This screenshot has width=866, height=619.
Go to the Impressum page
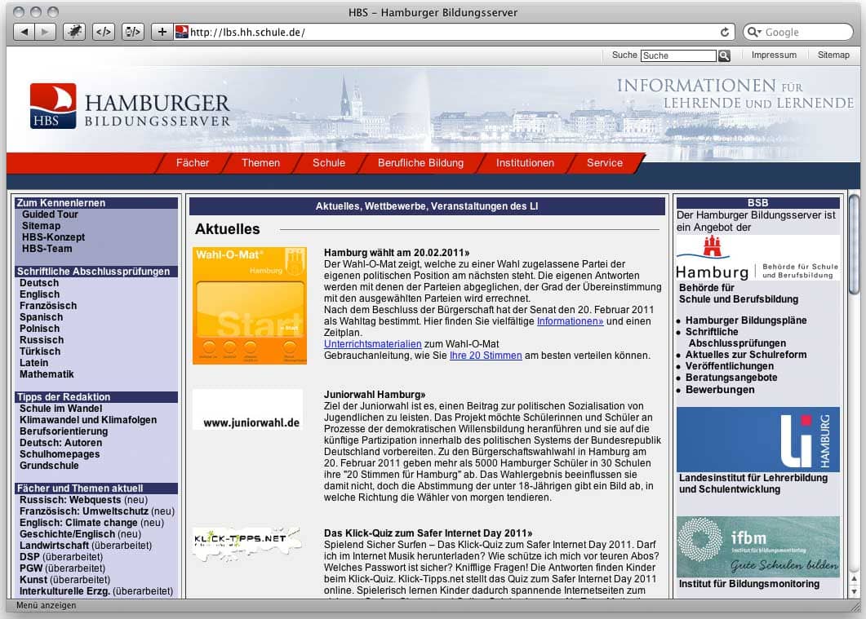773,55
